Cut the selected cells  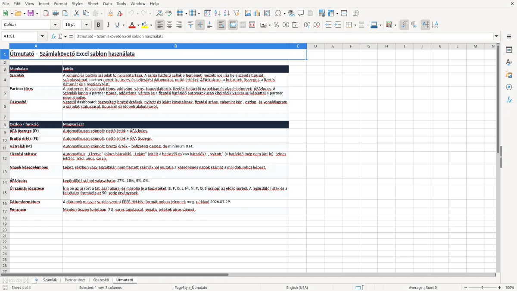(76, 13)
